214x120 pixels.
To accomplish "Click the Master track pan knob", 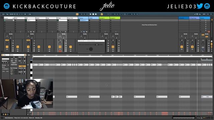I will pyautogui.click(x=203, y=44).
